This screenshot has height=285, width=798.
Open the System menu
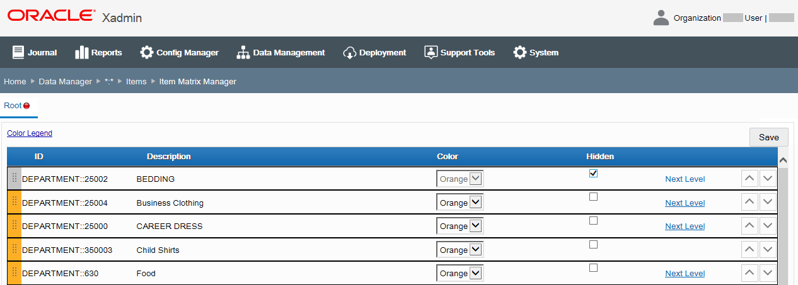pos(536,52)
